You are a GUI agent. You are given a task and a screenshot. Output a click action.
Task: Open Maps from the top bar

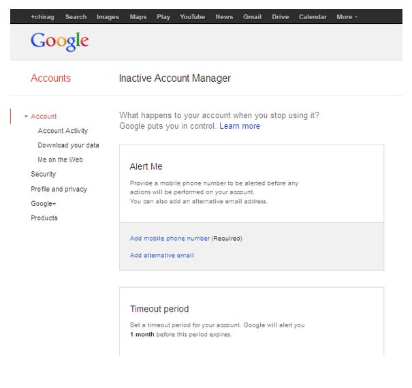point(138,17)
